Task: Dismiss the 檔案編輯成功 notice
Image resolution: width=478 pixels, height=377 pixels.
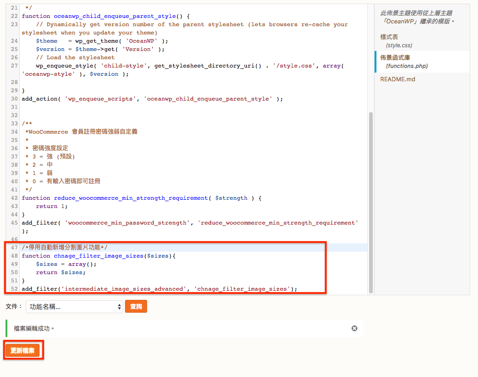Action: pyautogui.click(x=354, y=328)
